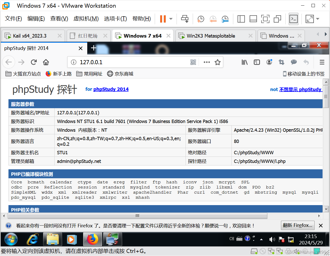This screenshot has width=330, height=256.
Task: Go forward in Firefox
Action: point(21,62)
